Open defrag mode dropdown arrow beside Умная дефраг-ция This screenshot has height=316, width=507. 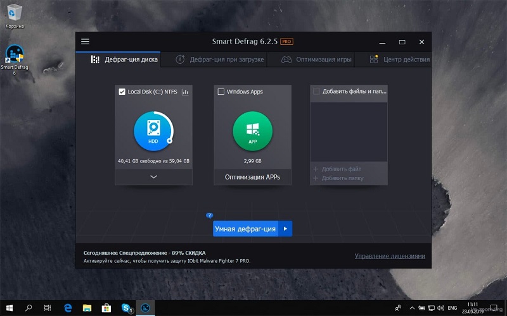pos(285,229)
